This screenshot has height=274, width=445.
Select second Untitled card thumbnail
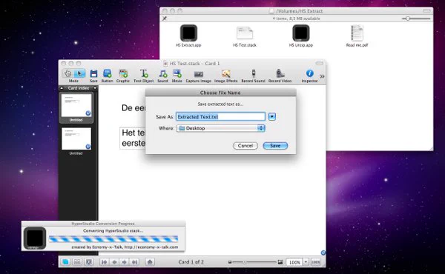76,138
